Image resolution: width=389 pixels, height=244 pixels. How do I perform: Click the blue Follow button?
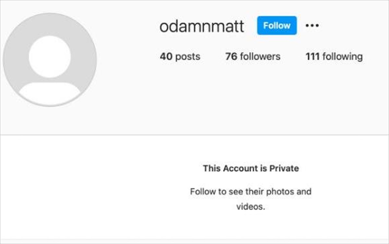coord(277,25)
